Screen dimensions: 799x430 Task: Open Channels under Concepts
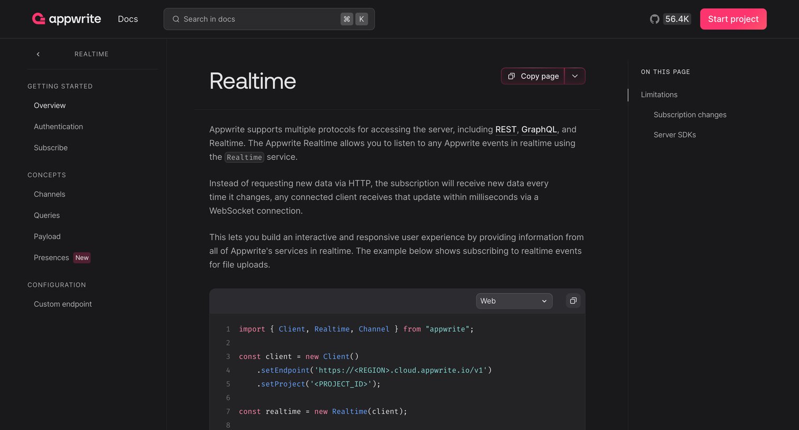50,194
